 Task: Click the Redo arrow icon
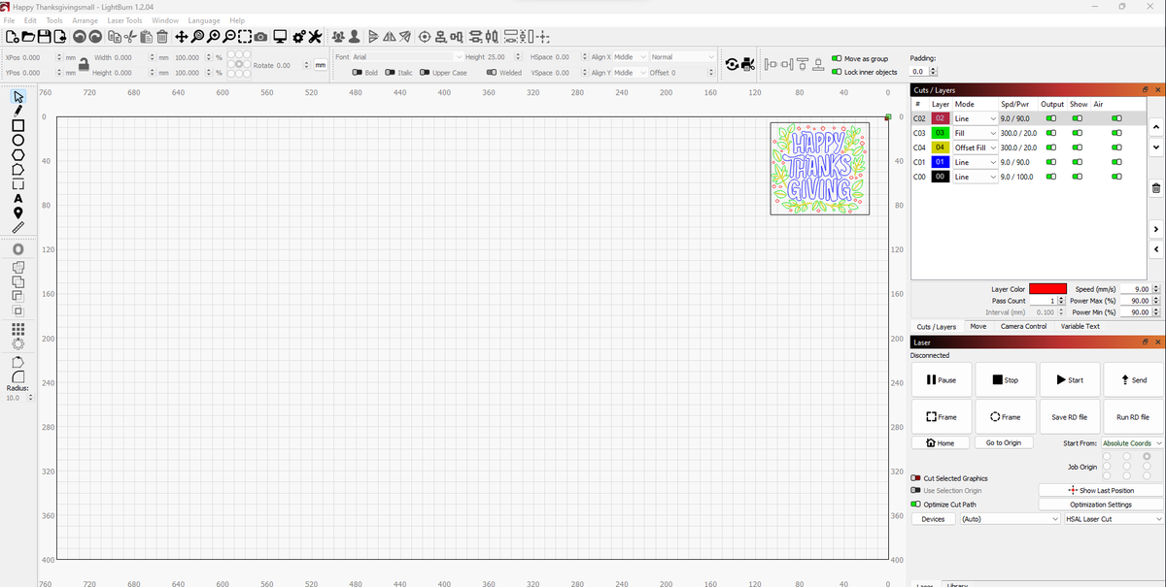coord(97,37)
